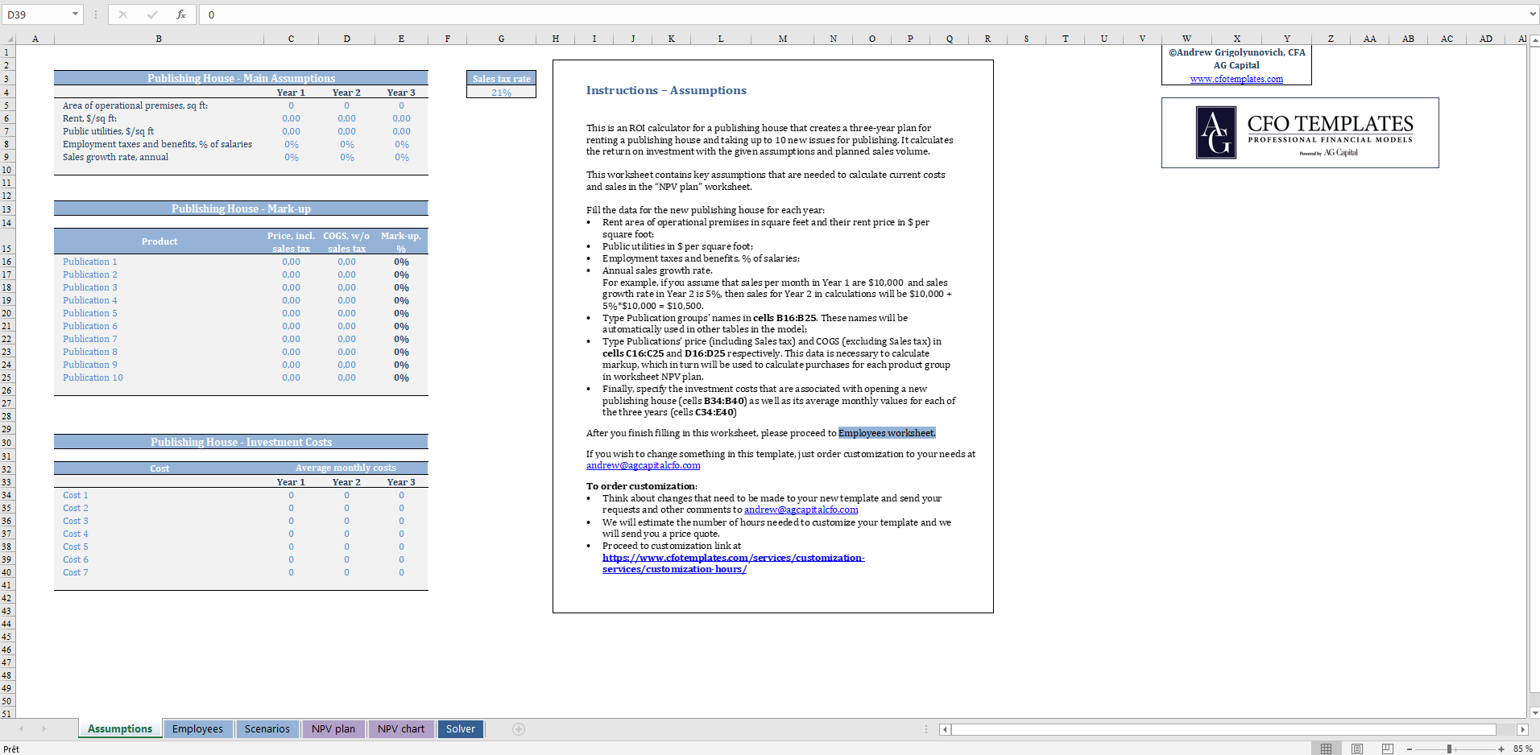Open andrew@agcapitalcfo.com link under order customization
1540x755 pixels.
[801, 510]
